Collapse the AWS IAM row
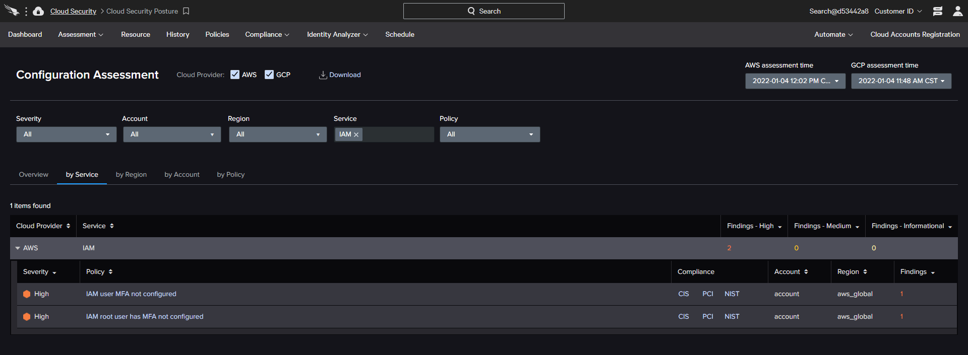968x355 pixels. [18, 248]
